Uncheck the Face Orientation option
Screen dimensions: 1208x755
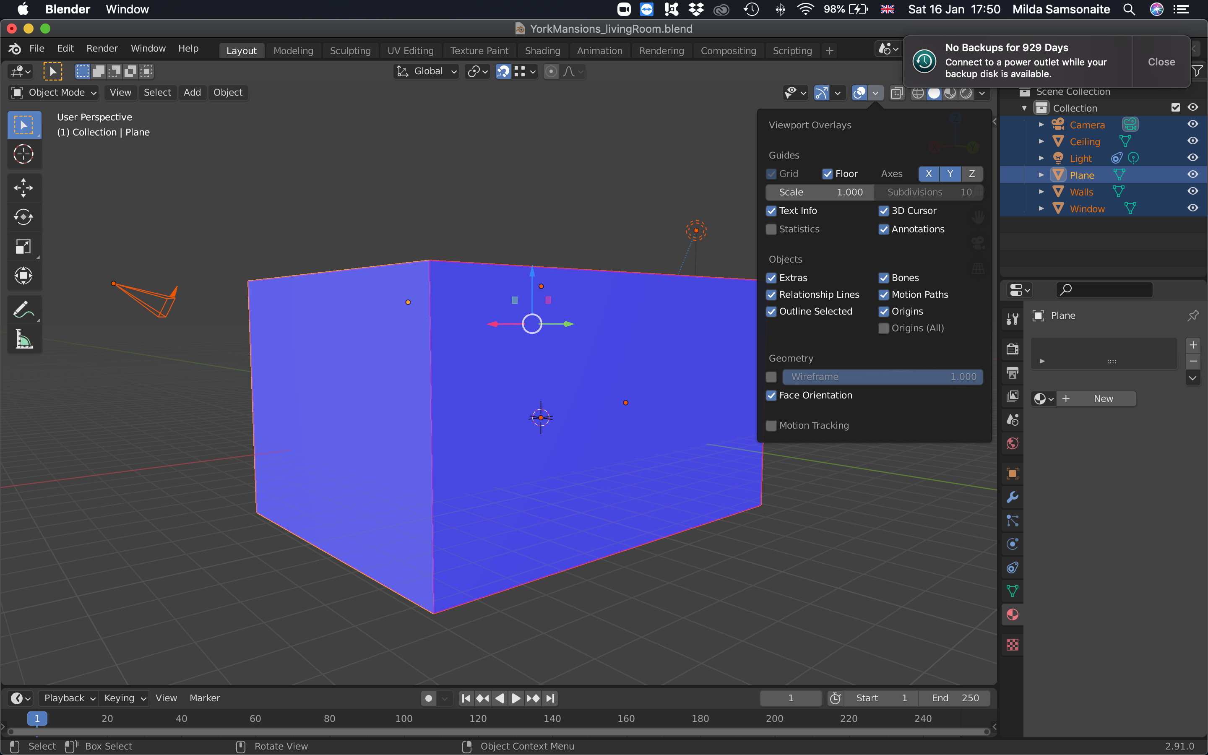[x=772, y=395]
